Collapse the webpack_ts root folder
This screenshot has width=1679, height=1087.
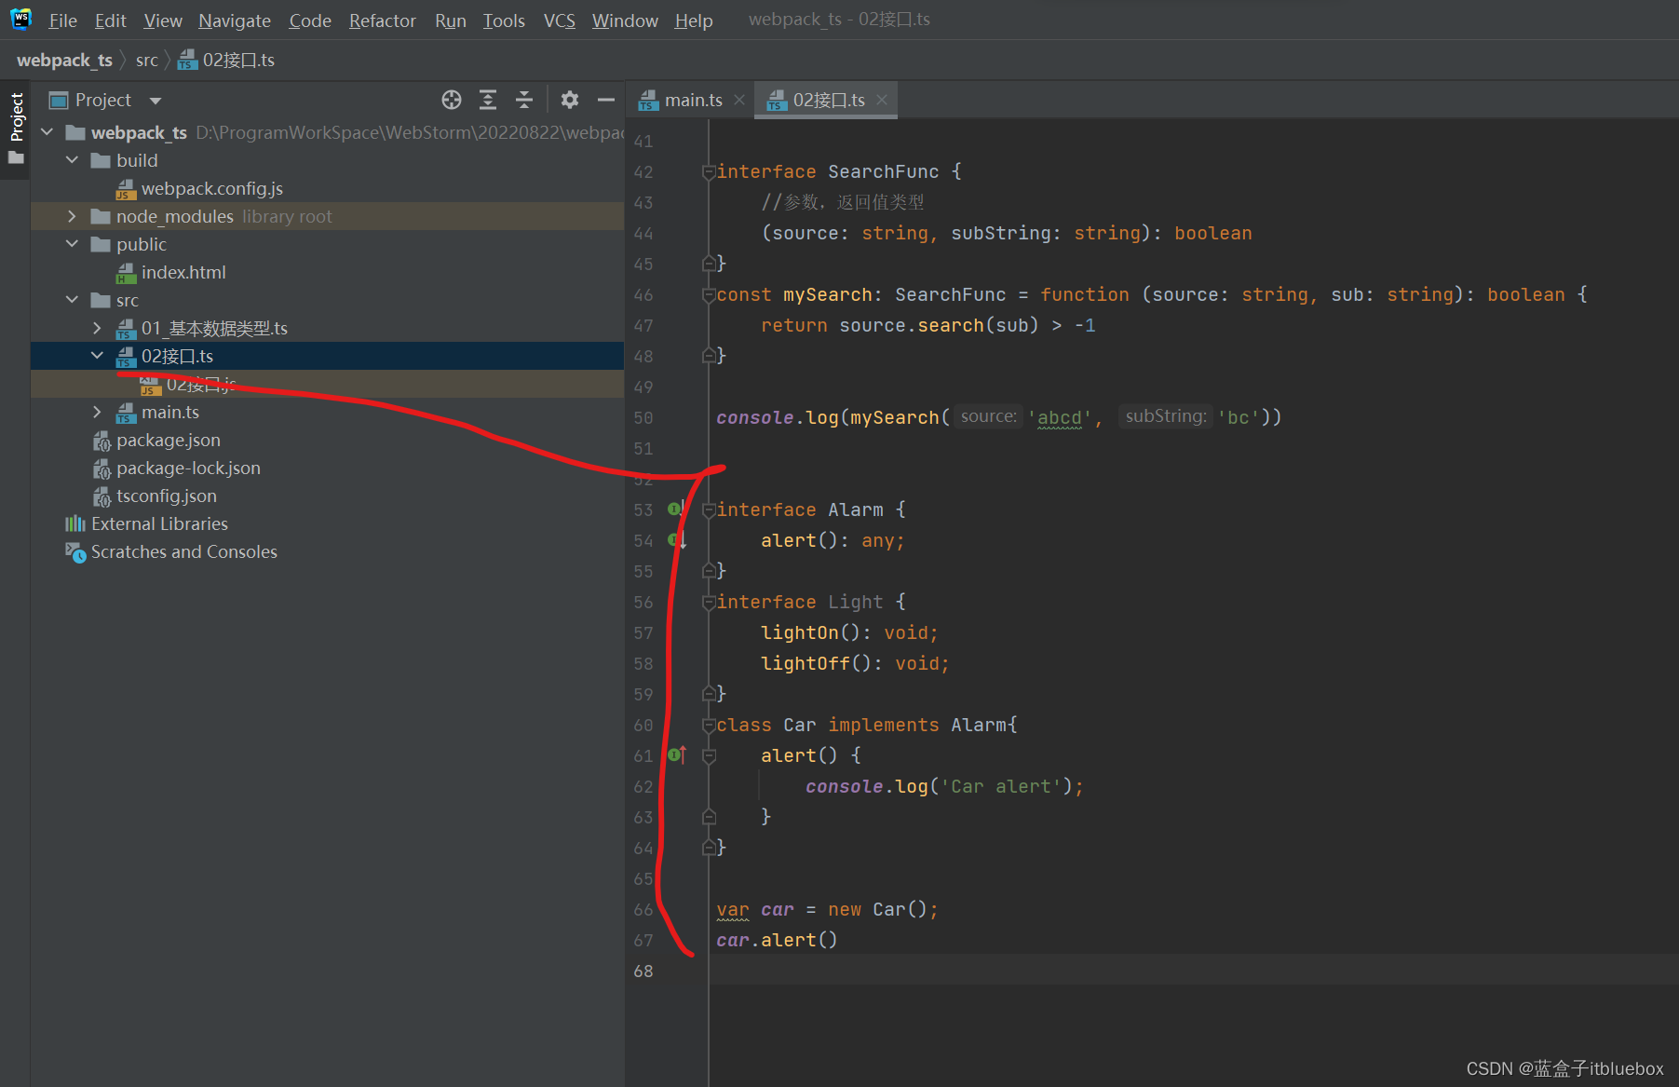[47, 132]
